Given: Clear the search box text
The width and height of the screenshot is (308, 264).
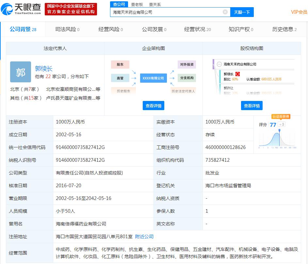Looking at the screenshot, I should 225,12.
